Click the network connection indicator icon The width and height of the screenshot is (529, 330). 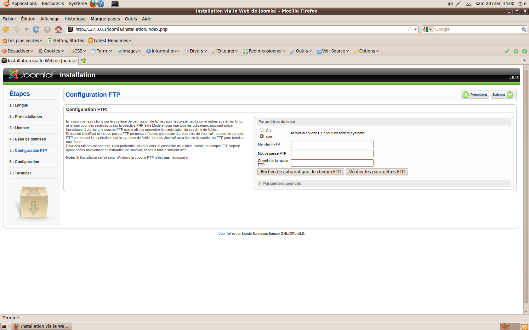458,4
